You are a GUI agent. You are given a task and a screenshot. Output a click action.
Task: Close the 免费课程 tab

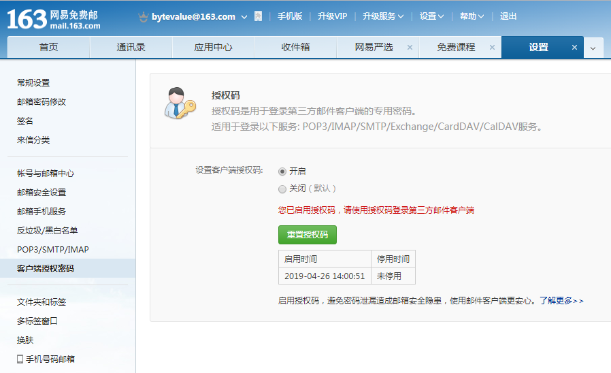click(x=492, y=48)
